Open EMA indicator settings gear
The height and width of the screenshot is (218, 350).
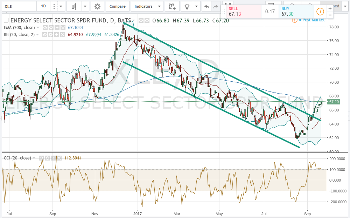pyautogui.click(x=51, y=28)
